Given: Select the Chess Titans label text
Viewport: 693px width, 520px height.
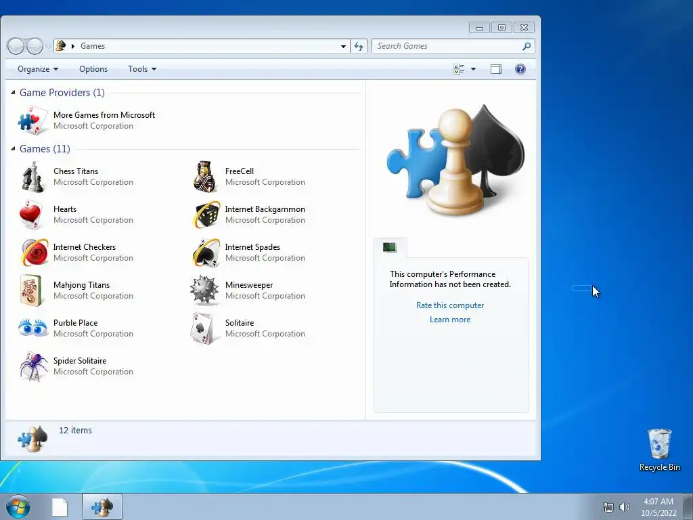Looking at the screenshot, I should pyautogui.click(x=76, y=171).
